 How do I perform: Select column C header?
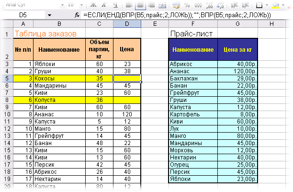click(x=99, y=24)
